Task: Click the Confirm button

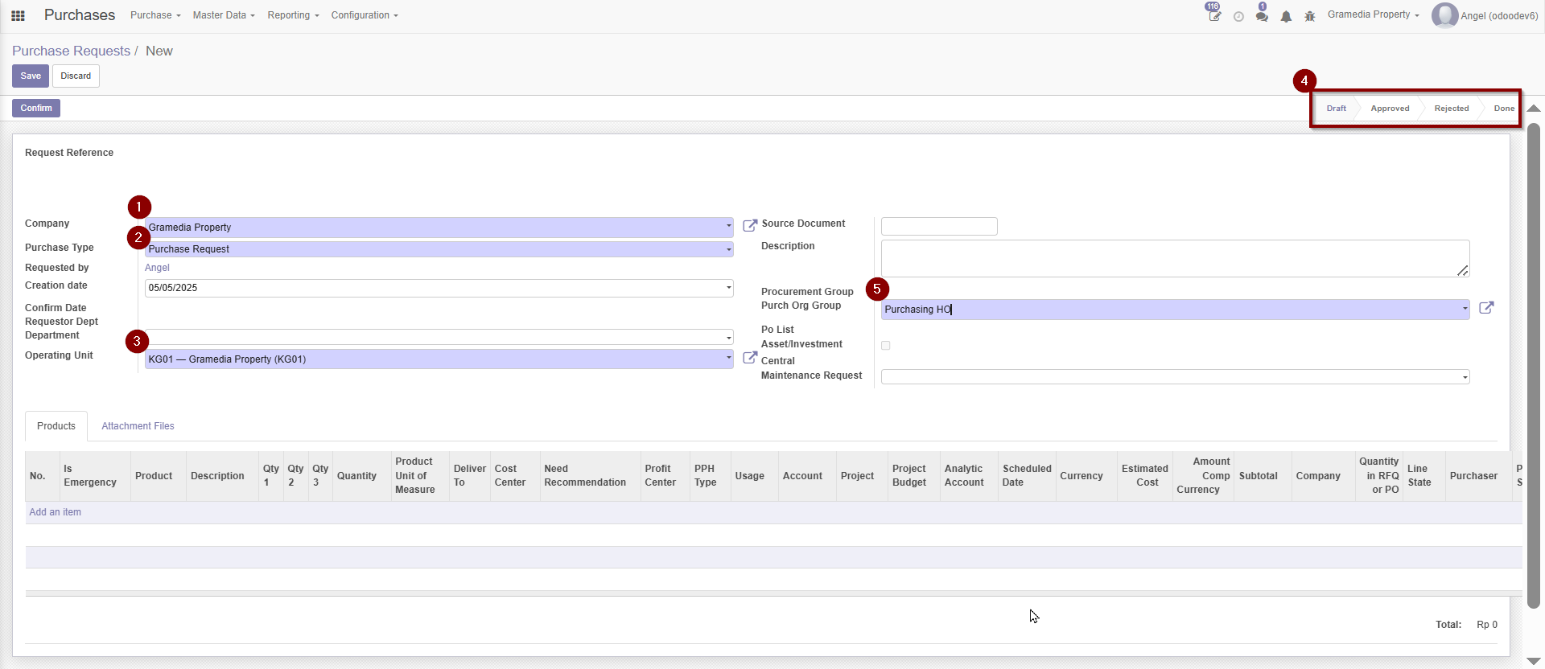Action: [36, 108]
